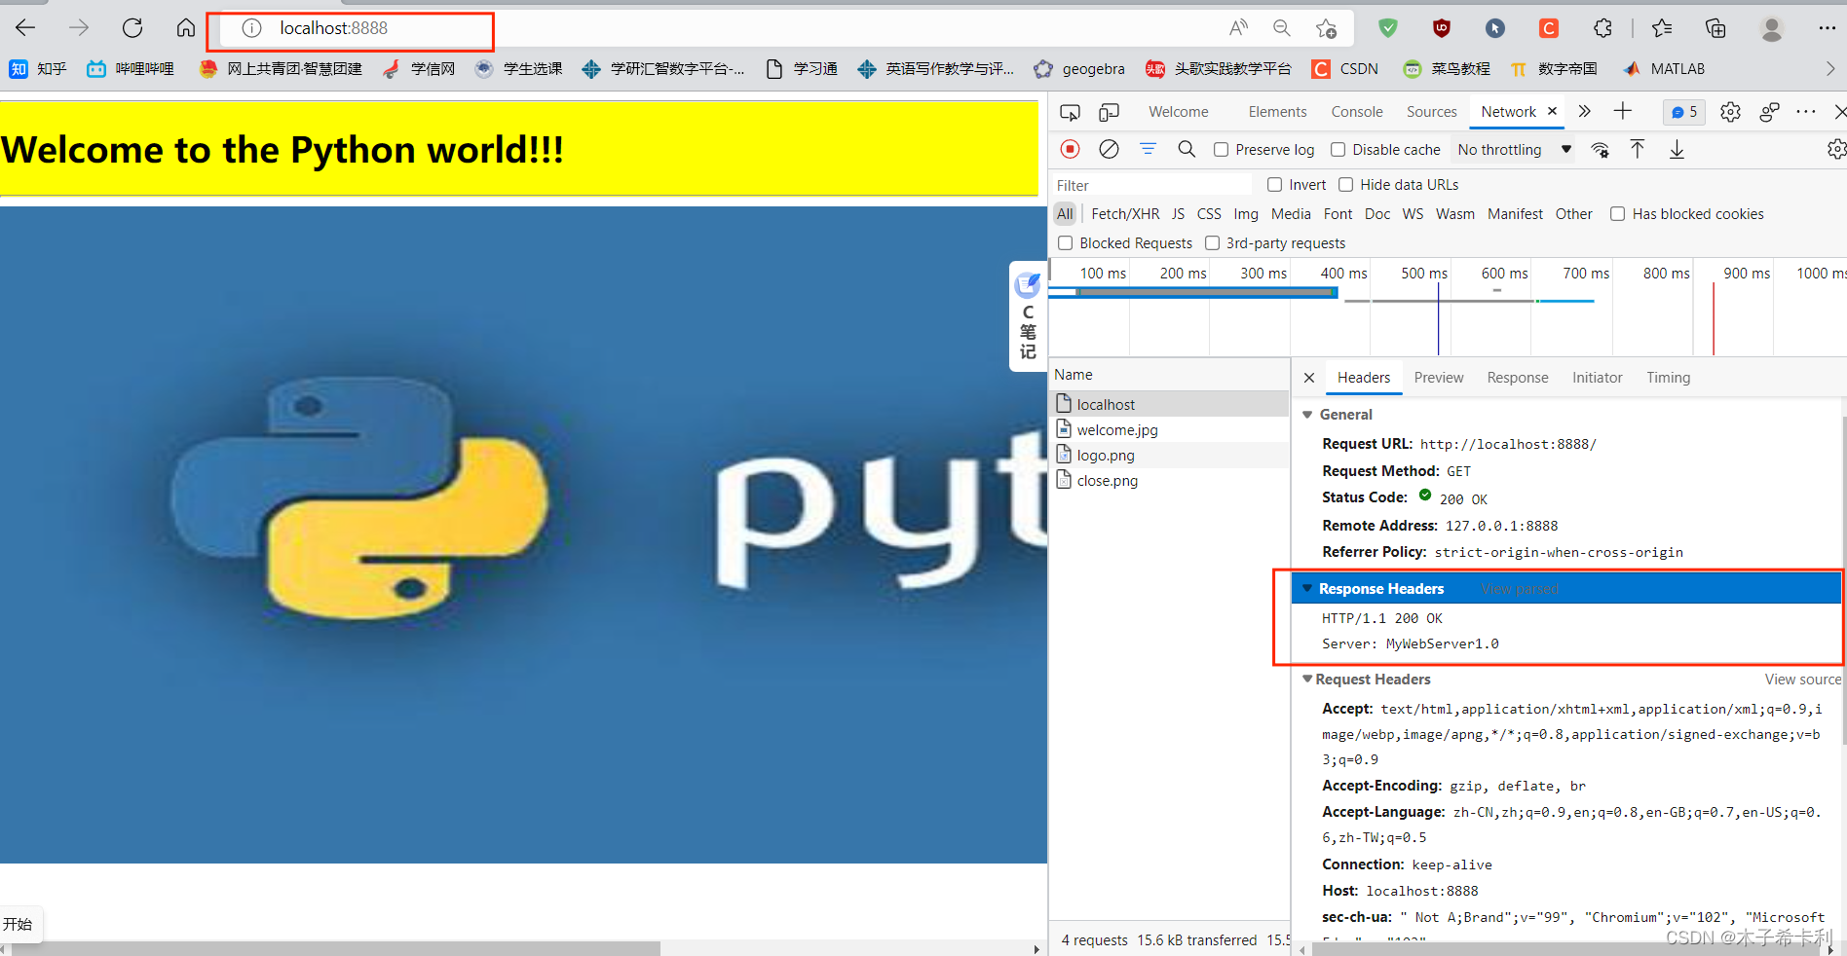Activate DevTools inspect element picker
Viewport: 1847px width, 956px height.
click(x=1070, y=112)
